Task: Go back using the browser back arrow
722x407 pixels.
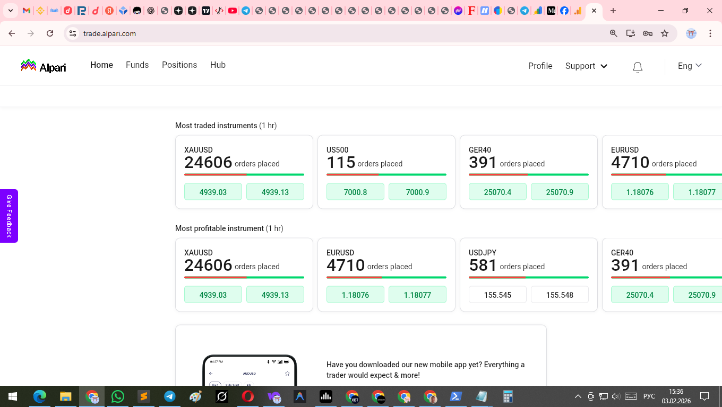Action: [x=12, y=33]
